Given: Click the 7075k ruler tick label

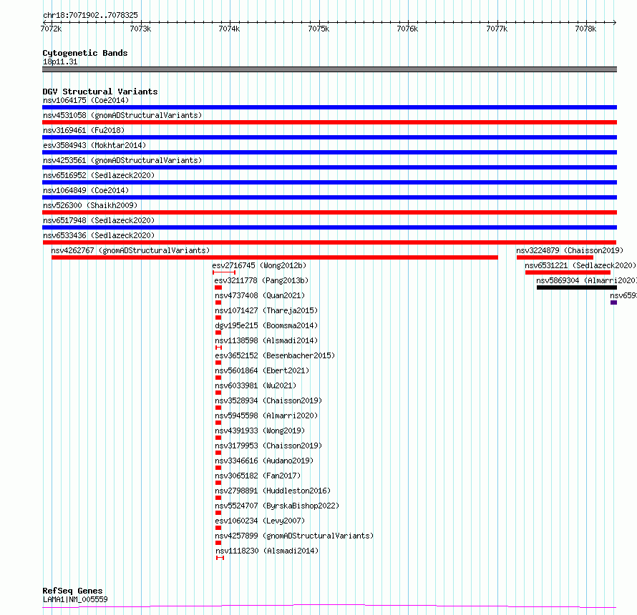Looking at the screenshot, I should 318,29.
